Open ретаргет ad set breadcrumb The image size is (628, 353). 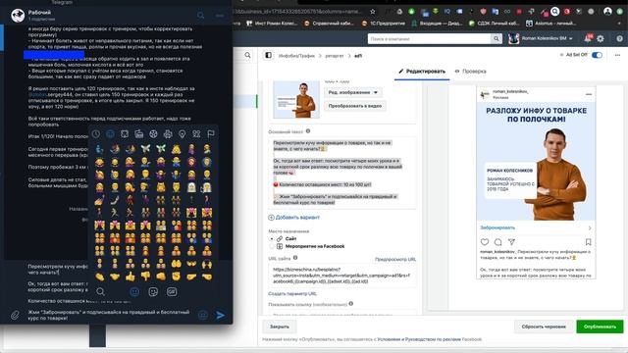pyautogui.click(x=335, y=56)
